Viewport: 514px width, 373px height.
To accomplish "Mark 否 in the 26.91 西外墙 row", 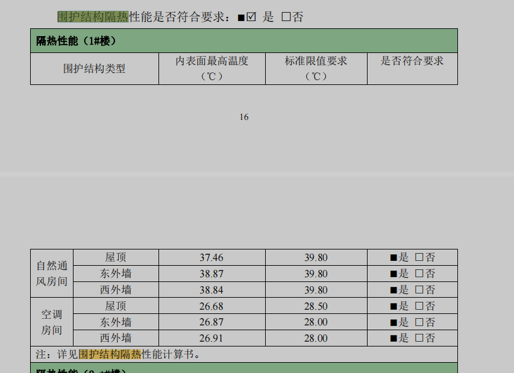I will point(419,338).
